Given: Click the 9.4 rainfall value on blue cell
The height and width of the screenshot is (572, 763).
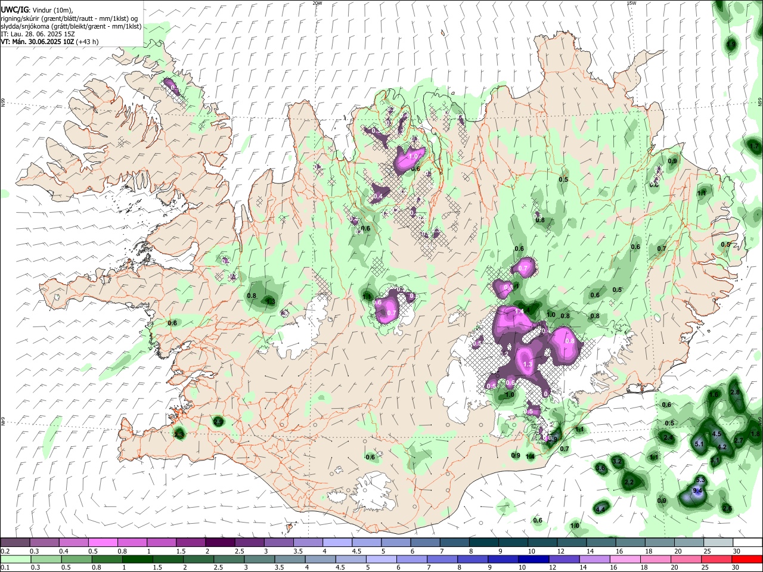Looking at the screenshot, I should pos(698,491).
